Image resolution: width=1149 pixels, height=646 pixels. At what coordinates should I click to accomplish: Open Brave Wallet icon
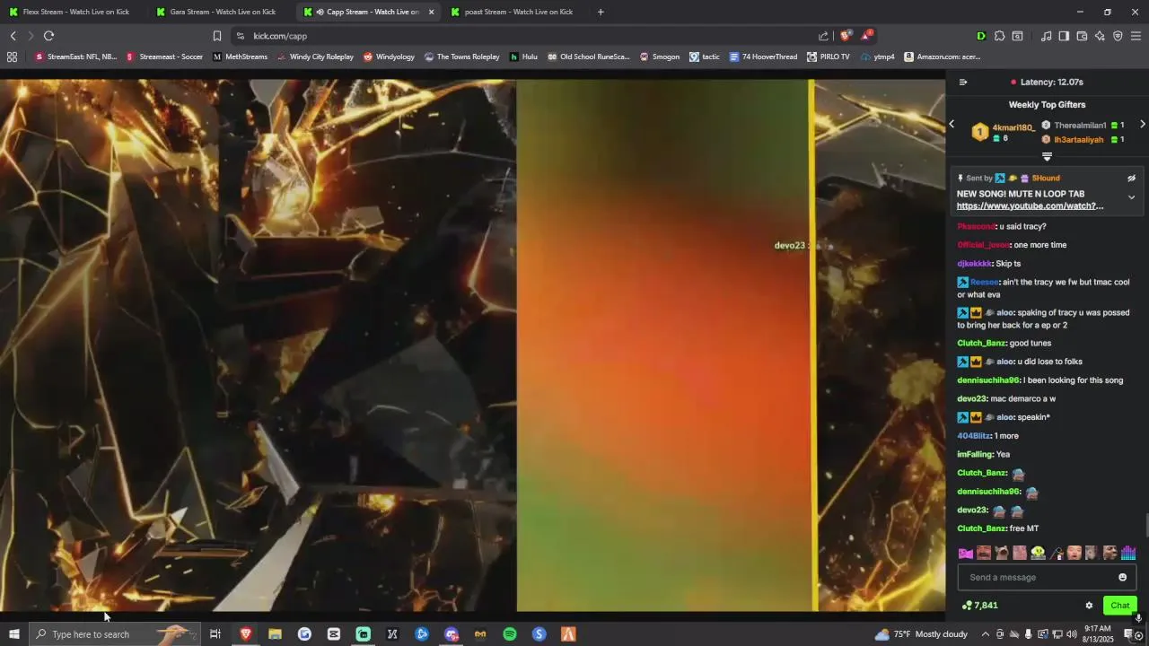click(x=1082, y=36)
